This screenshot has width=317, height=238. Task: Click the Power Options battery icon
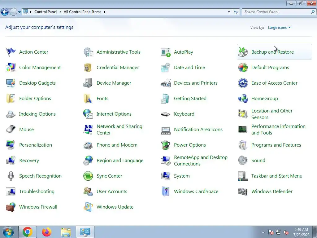[x=166, y=145]
